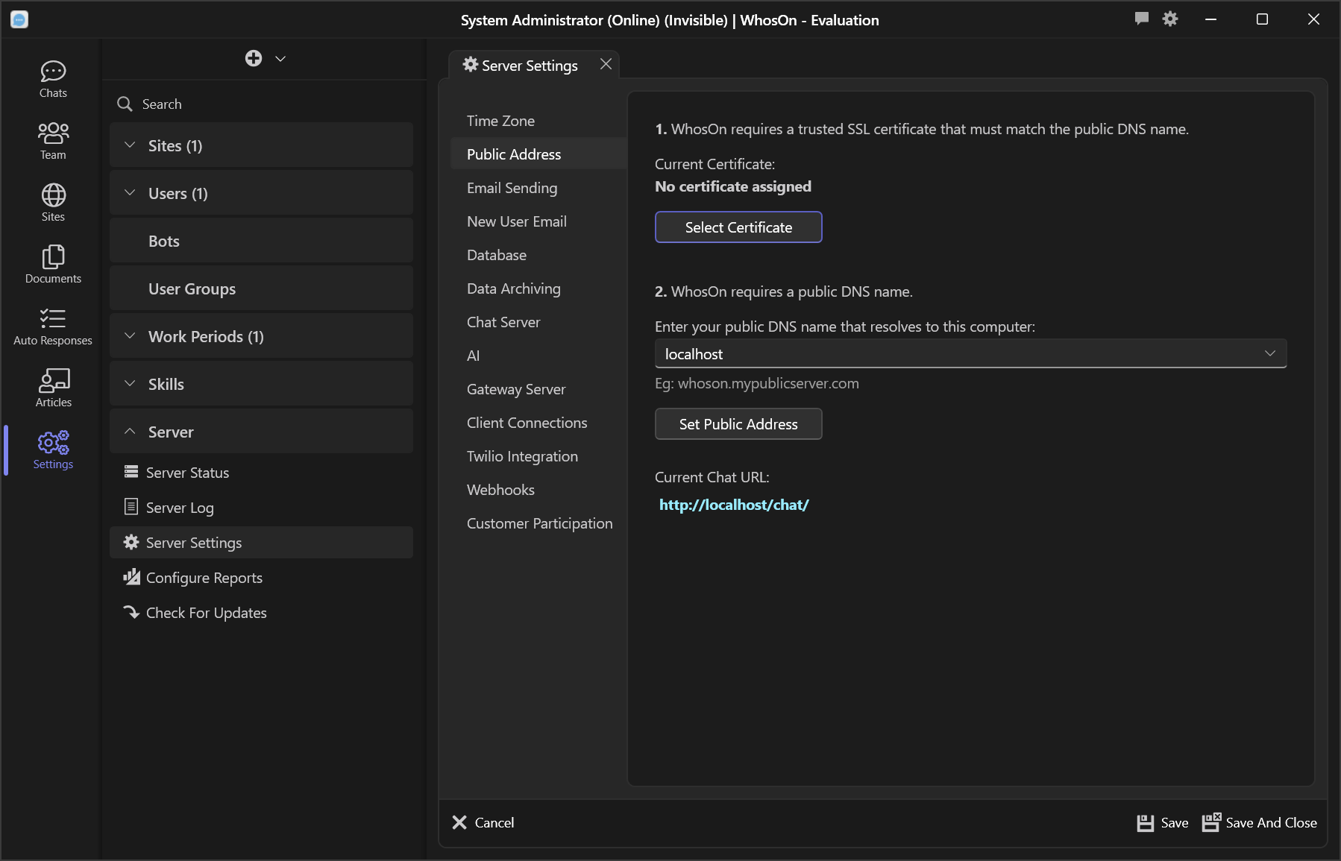Open the dropdown arrow beside the plus icon

[x=280, y=59]
